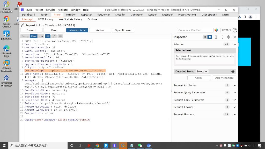The height and width of the screenshot is (149, 265).
Task: Click the request body line uname=admin&passwd=12345
Action: pyautogui.click(x=57, y=120)
